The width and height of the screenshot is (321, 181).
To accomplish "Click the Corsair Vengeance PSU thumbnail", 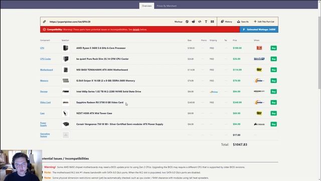I will 66,124.
